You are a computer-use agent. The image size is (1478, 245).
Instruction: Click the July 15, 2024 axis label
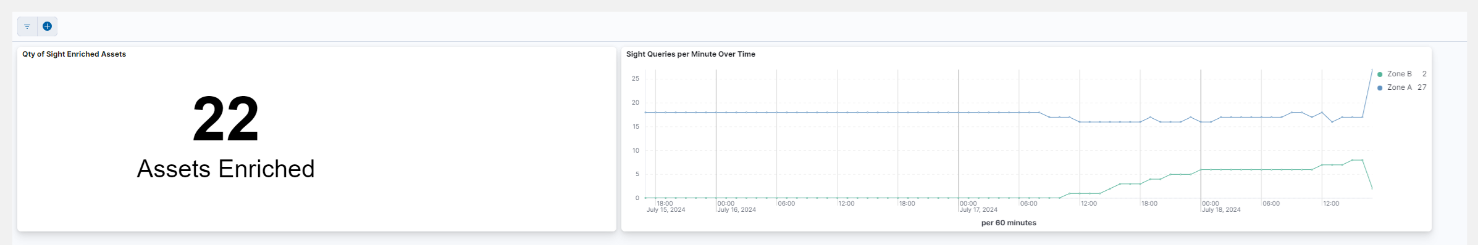[x=666, y=210]
